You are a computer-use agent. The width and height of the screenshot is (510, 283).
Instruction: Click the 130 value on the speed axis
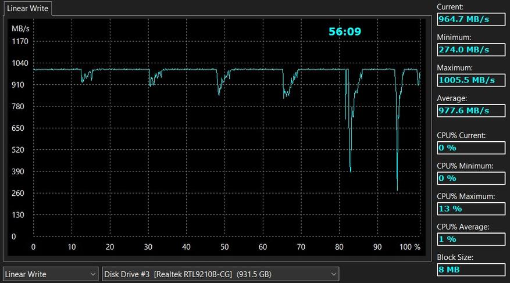tap(18, 215)
